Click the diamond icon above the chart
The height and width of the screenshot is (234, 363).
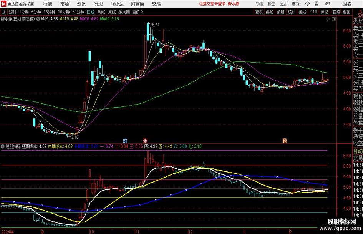[x=328, y=19]
